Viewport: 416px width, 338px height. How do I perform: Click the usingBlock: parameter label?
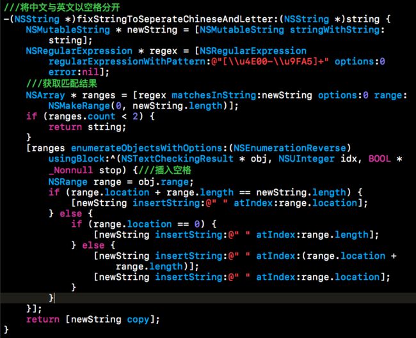coord(79,158)
